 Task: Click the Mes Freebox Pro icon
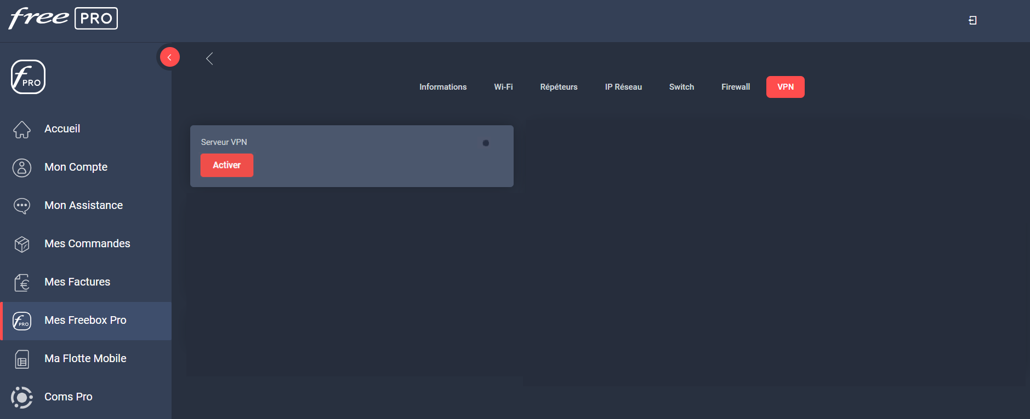click(22, 321)
